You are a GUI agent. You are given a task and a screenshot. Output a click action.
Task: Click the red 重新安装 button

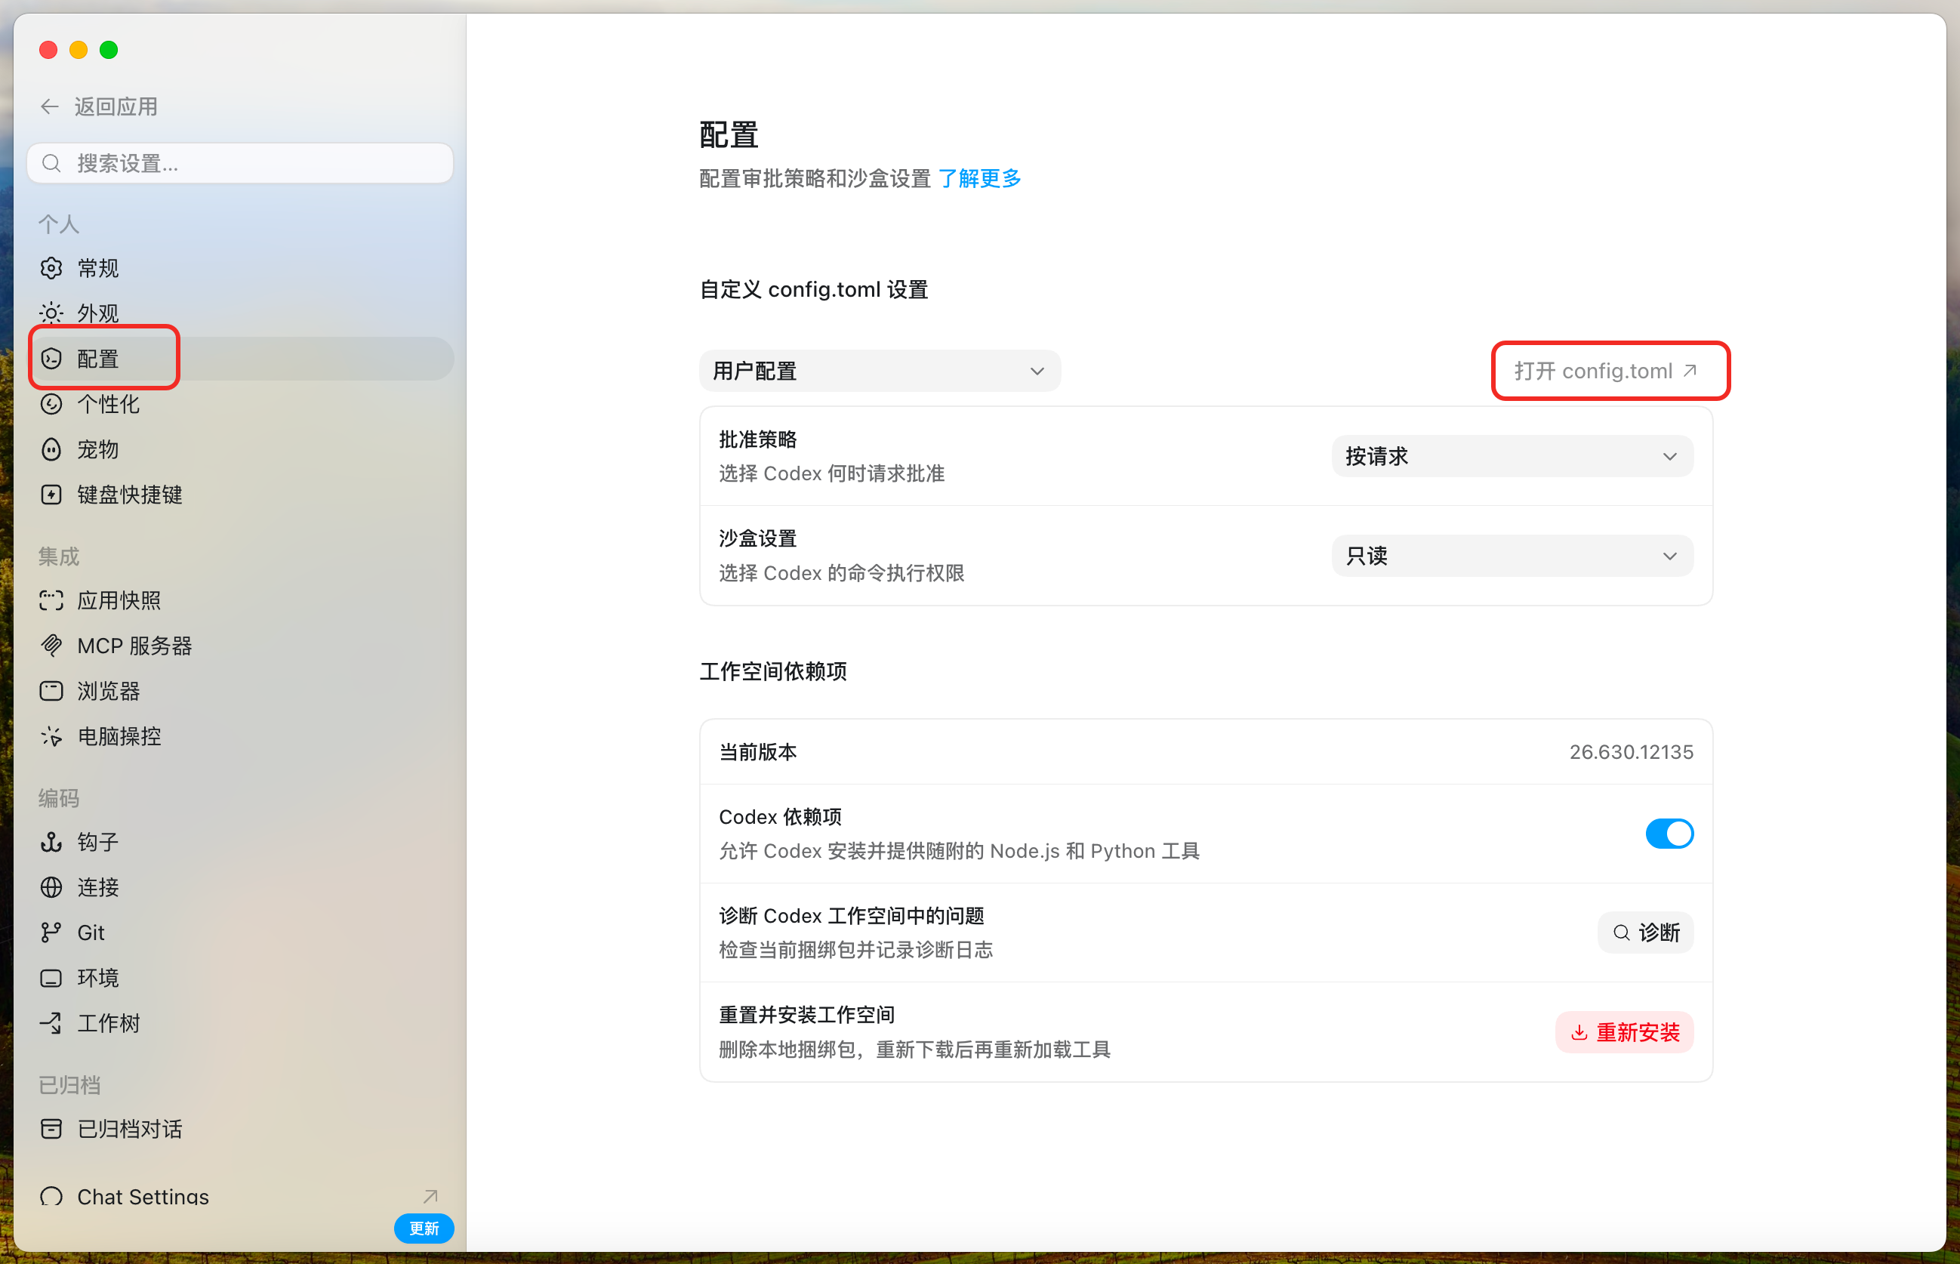pyautogui.click(x=1624, y=1032)
